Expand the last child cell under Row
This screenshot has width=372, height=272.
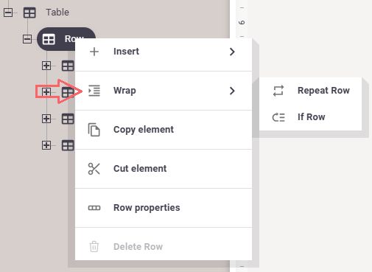(x=46, y=145)
